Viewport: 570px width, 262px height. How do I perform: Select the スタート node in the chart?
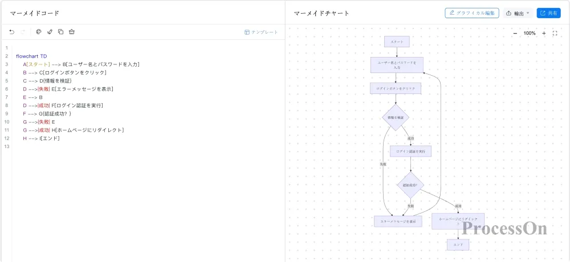coord(397,42)
